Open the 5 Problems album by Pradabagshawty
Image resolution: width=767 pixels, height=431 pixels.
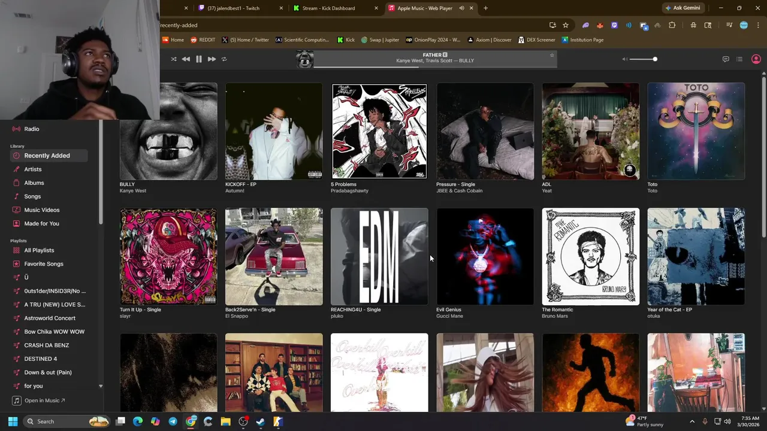point(379,131)
